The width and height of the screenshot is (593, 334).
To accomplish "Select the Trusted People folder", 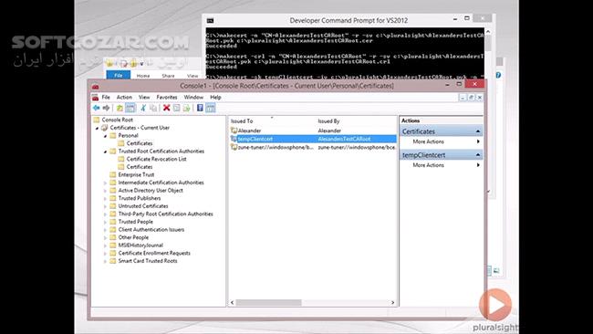I will (135, 222).
